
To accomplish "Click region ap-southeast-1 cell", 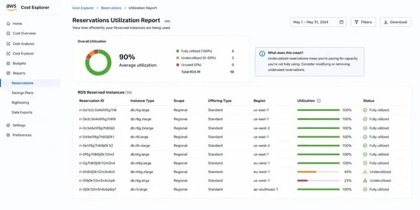I will 266,190.
